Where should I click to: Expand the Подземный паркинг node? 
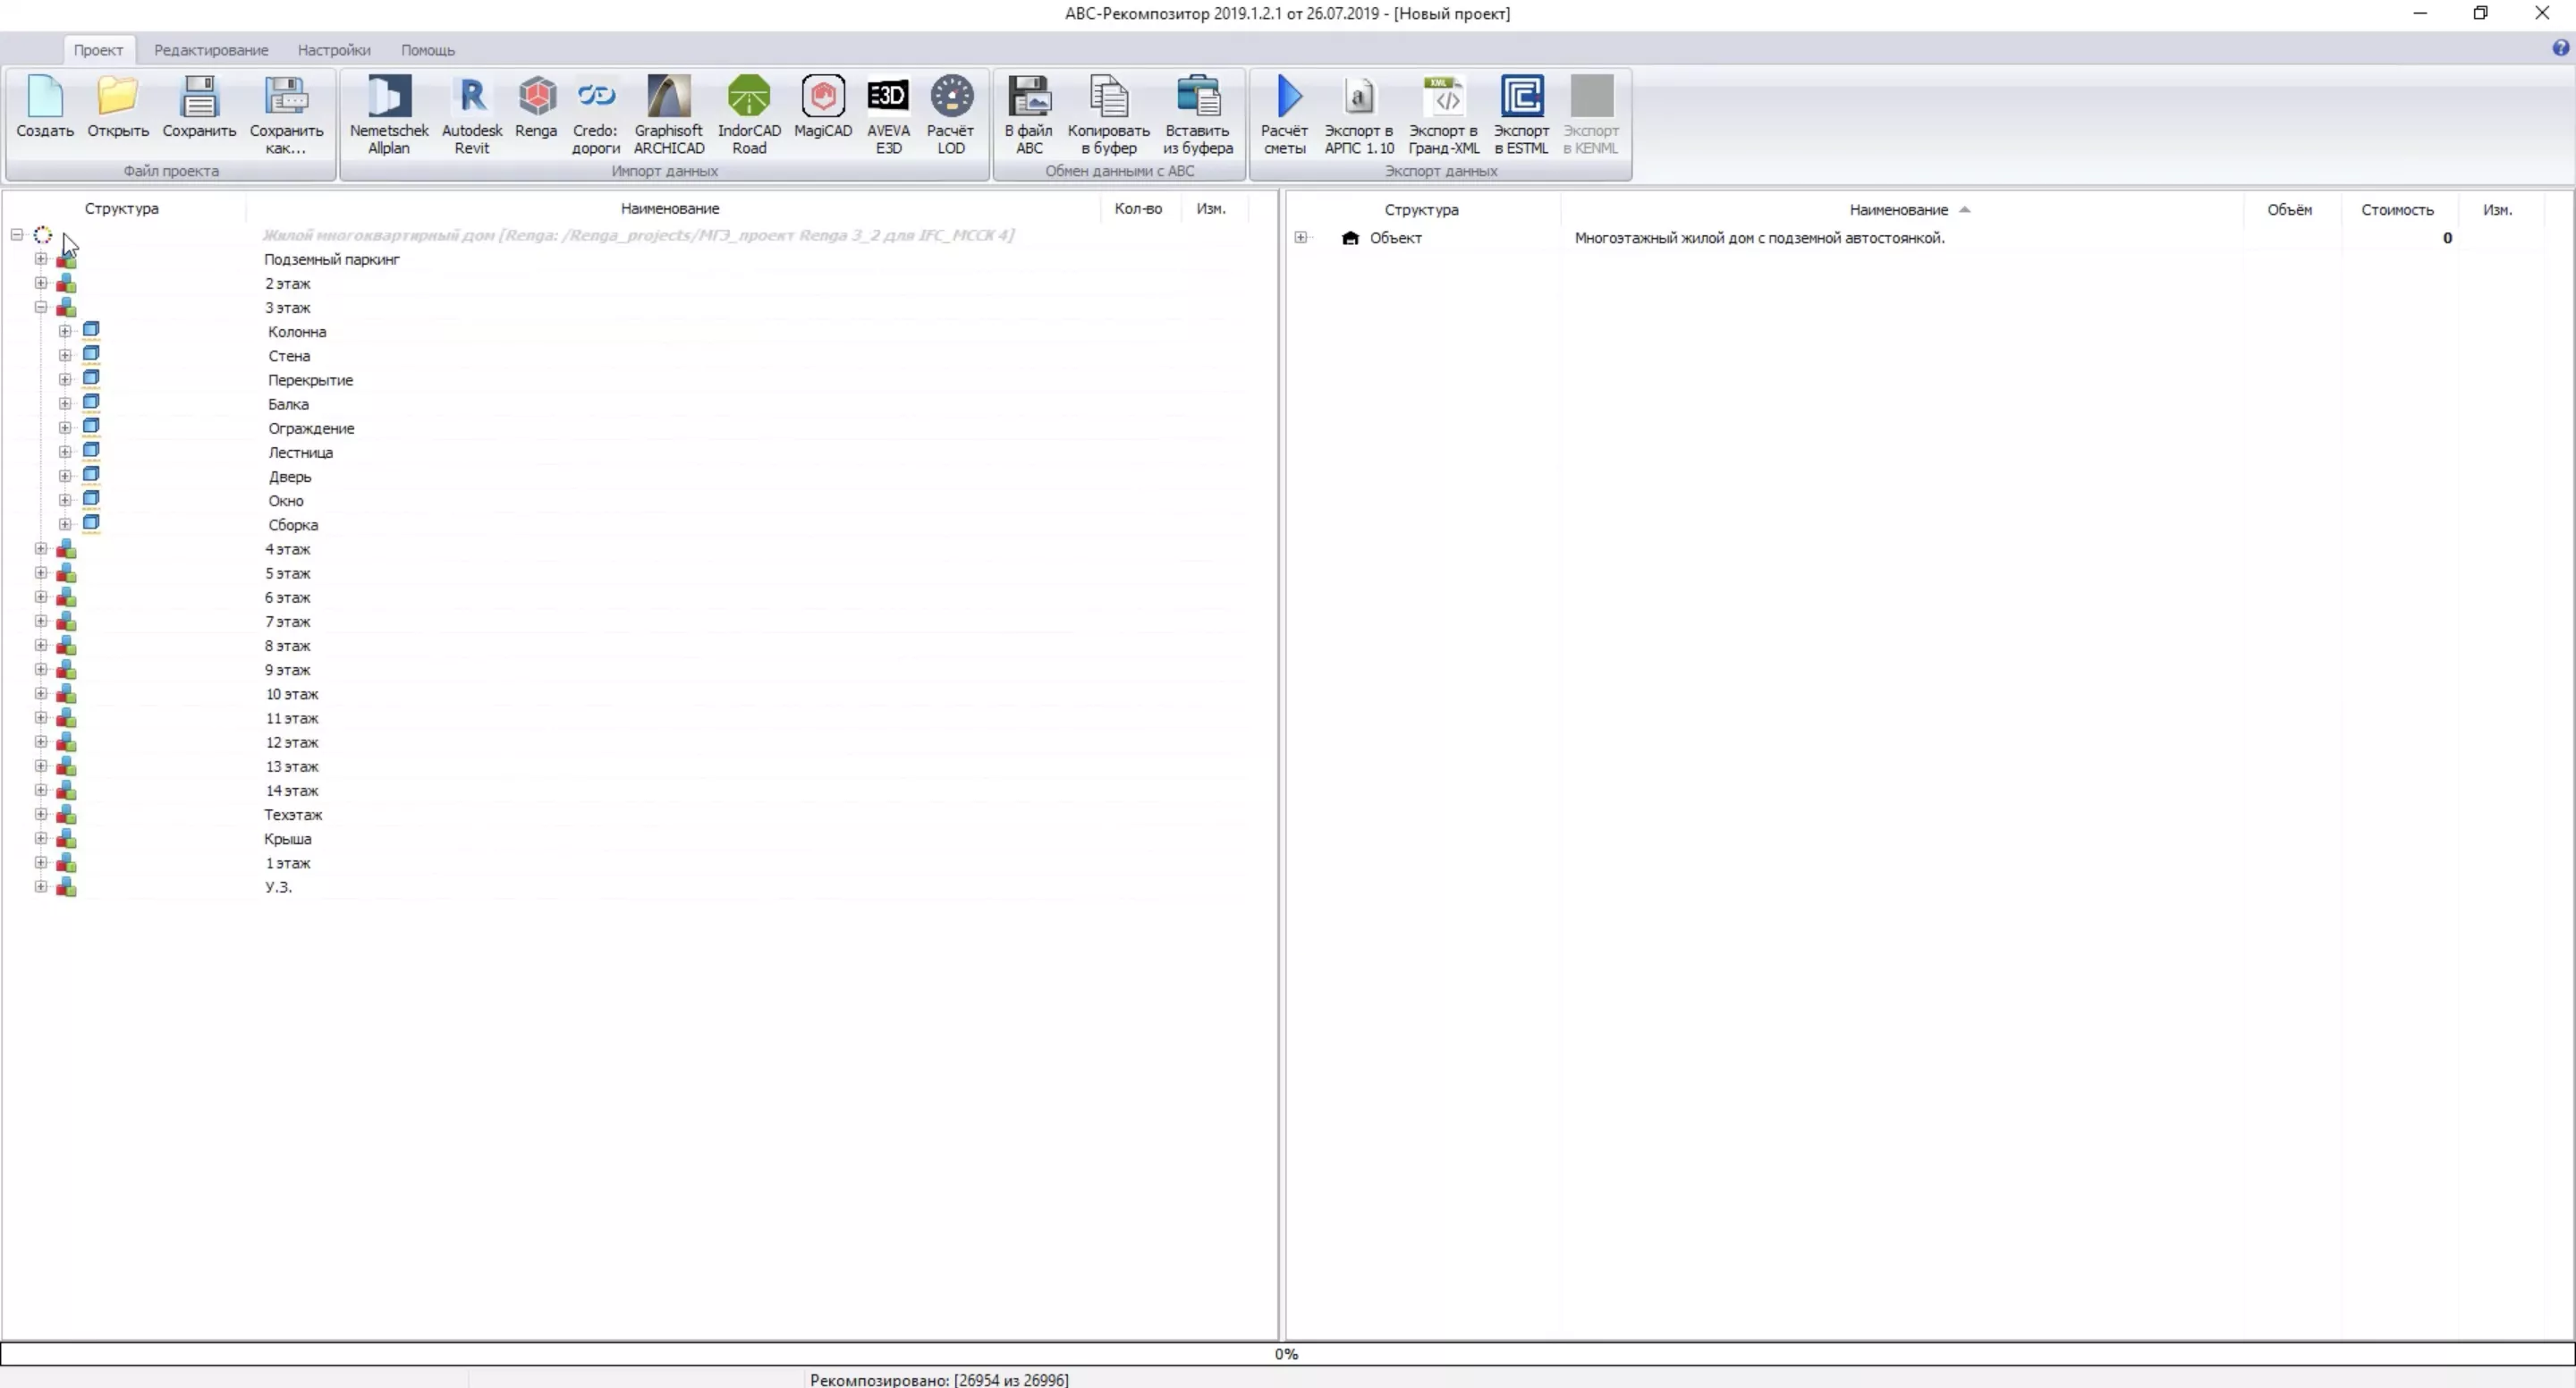point(41,259)
